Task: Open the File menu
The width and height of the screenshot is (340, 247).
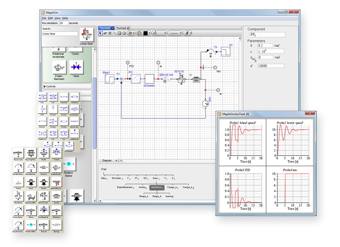Action: (44, 18)
